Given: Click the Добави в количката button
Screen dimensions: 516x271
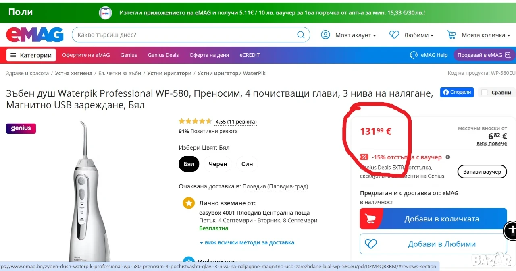Looking at the screenshot, I should click(x=433, y=219).
